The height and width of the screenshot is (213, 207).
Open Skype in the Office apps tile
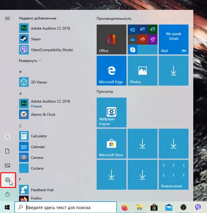tap(132, 50)
